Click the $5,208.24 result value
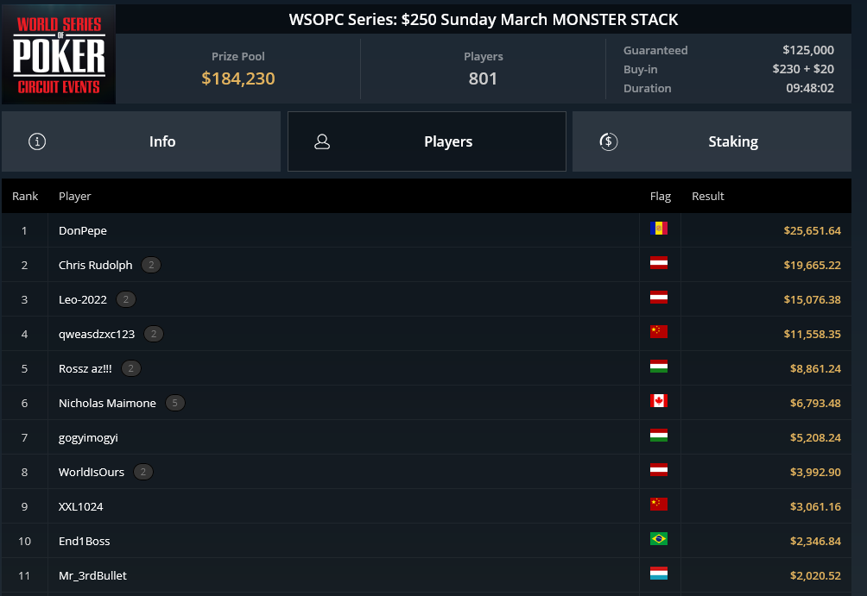The image size is (867, 596). tap(815, 437)
